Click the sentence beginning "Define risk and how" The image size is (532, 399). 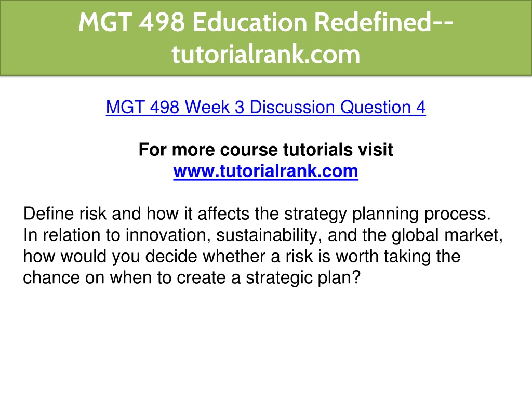coord(257,214)
